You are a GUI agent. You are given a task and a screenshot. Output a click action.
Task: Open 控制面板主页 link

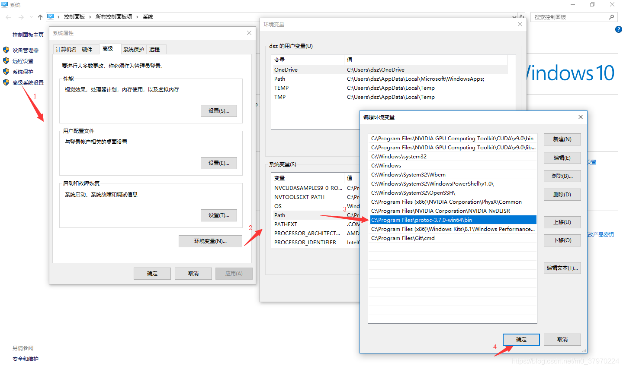28,35
